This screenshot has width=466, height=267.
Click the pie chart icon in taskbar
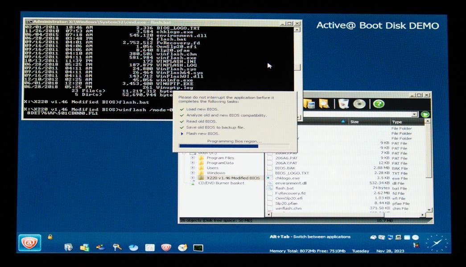tap(133, 247)
